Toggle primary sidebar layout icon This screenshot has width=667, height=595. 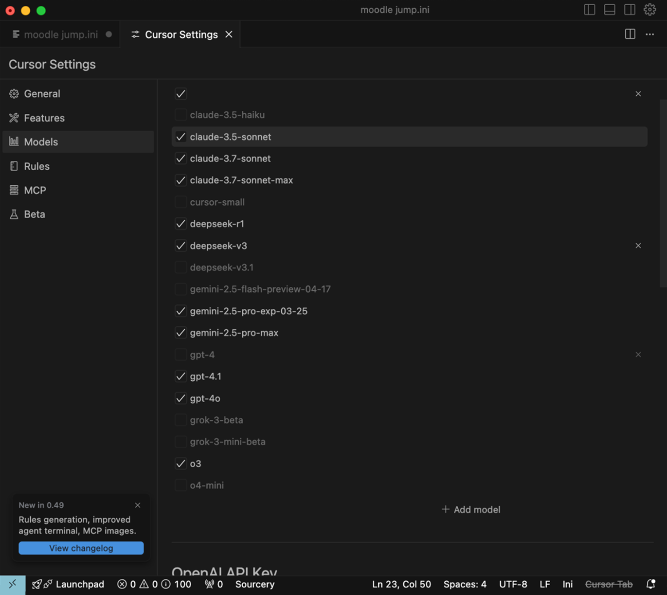point(589,10)
